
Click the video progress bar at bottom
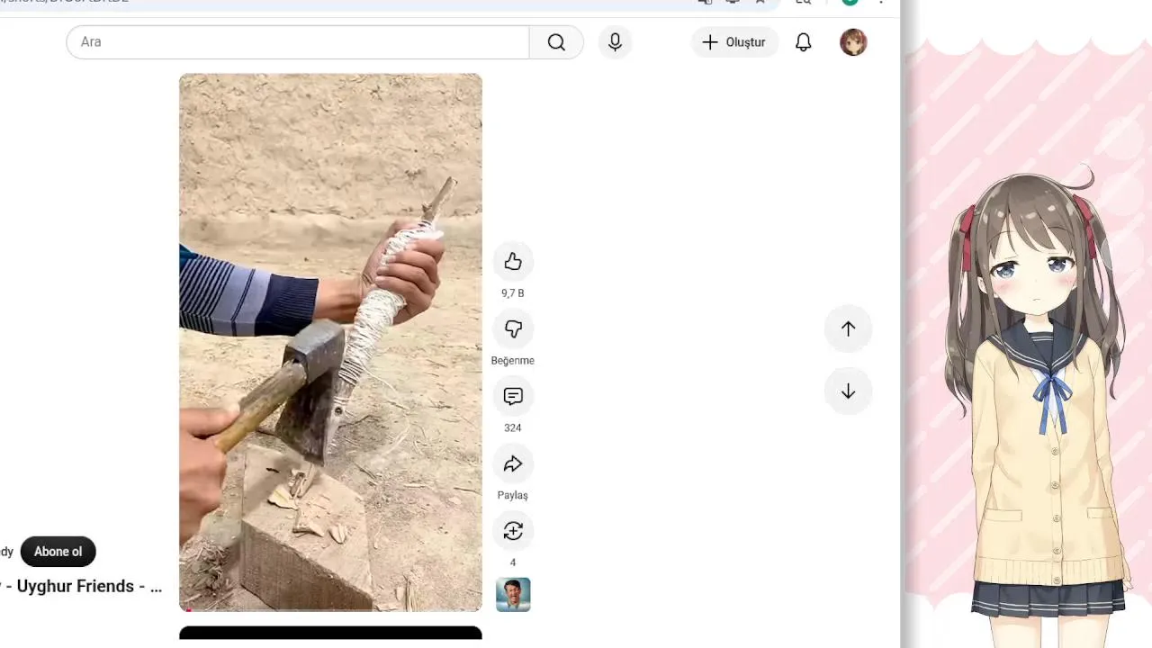330,610
